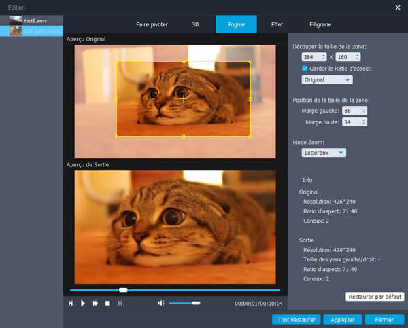Screen dimensions: 408x328
Task: Click the crop width stepper arrows
Action: pyautogui.click(x=328, y=57)
